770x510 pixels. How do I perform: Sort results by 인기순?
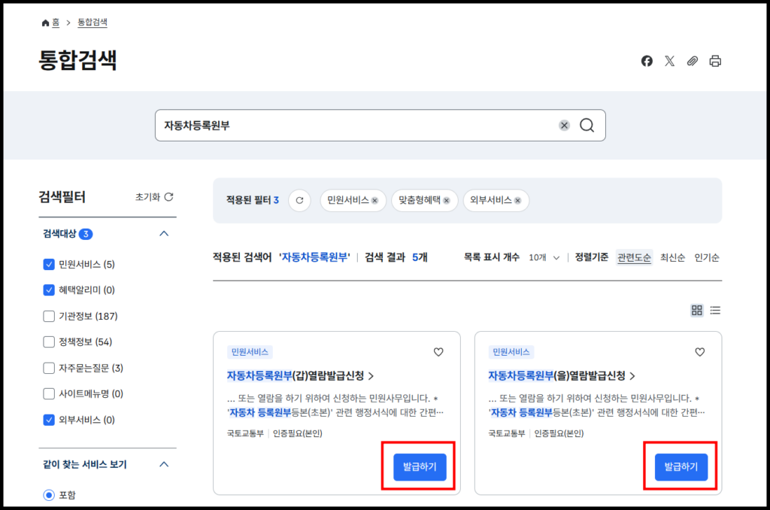point(708,257)
